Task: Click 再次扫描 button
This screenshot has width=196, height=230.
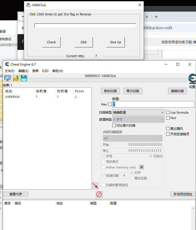Action: [x=133, y=91]
